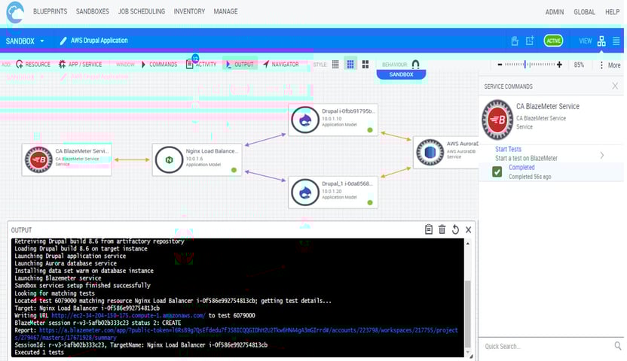Screen dimensions: 627x361
Task: Click the zoom in plus button
Action: 559,65
